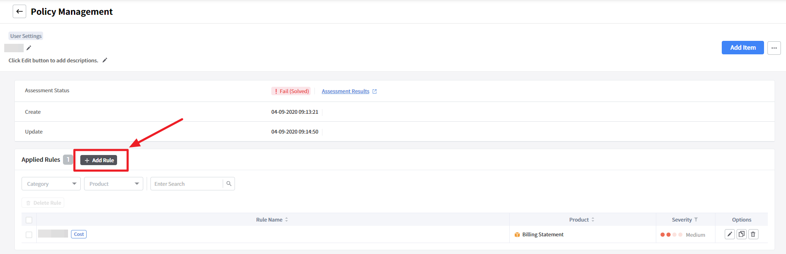This screenshot has width=786, height=254.
Task: Click the search magnifier icon
Action: click(x=229, y=184)
